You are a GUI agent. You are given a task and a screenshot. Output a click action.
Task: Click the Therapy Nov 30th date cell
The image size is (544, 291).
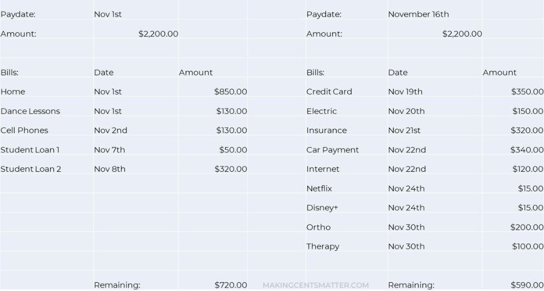[x=434, y=246]
